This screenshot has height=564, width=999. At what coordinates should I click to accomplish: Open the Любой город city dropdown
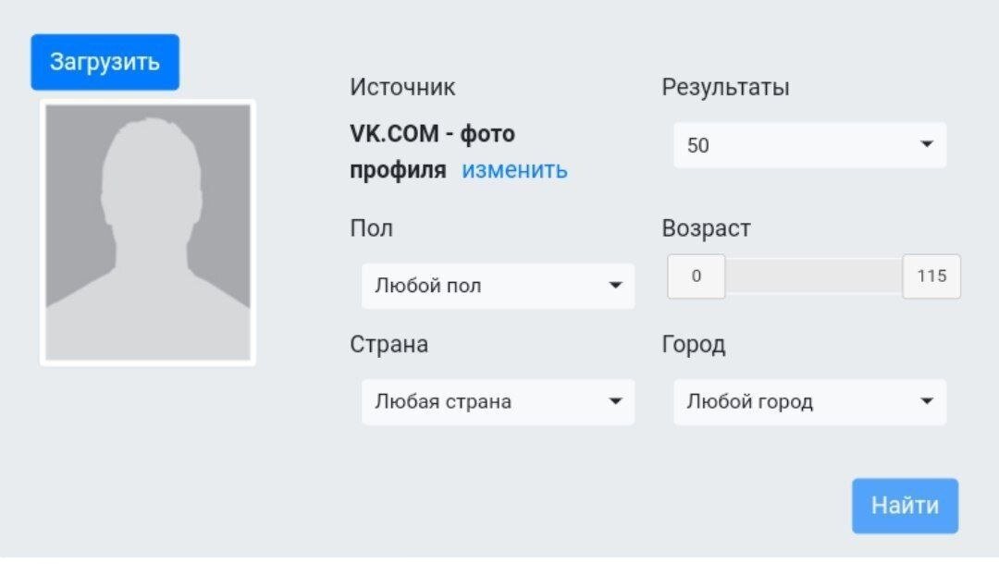click(809, 401)
